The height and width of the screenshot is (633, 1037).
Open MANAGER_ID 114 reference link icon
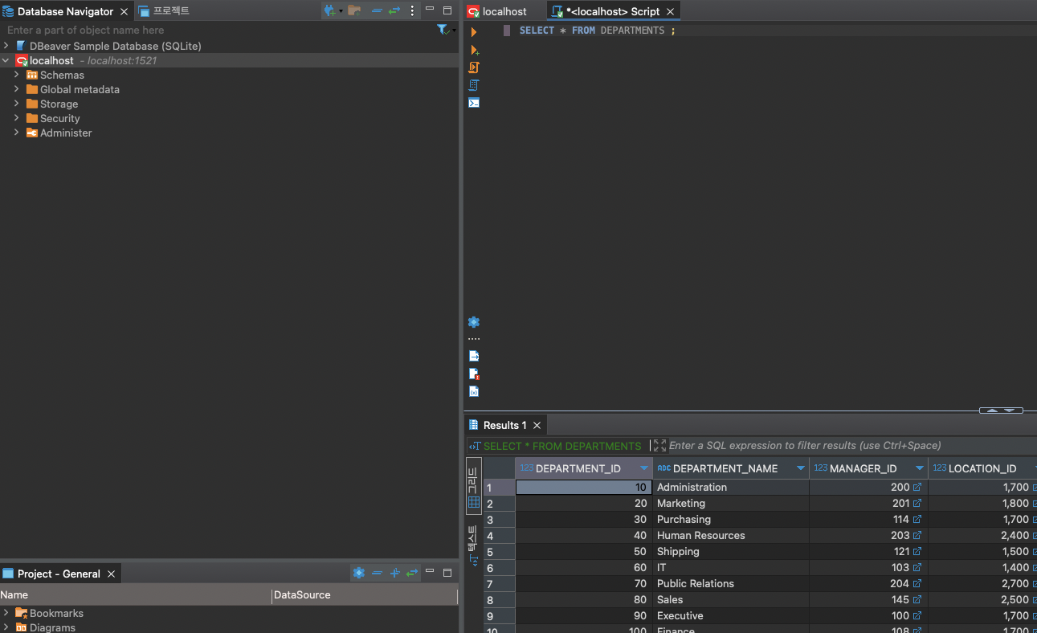click(x=917, y=519)
